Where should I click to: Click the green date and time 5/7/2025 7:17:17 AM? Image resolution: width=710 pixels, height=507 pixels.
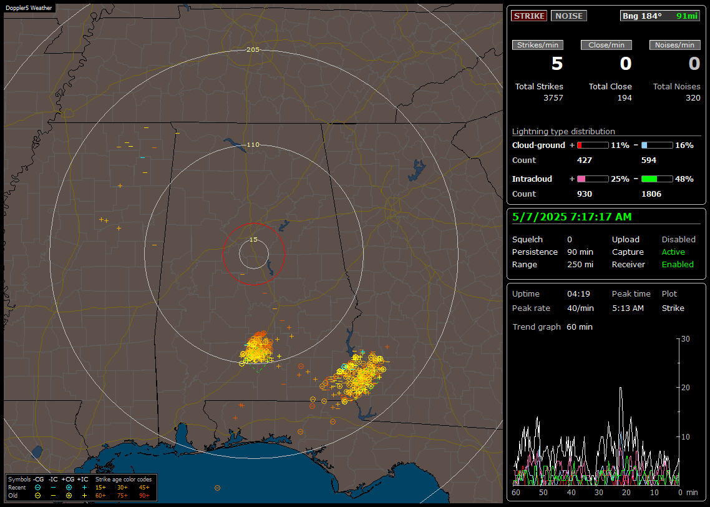(x=572, y=217)
